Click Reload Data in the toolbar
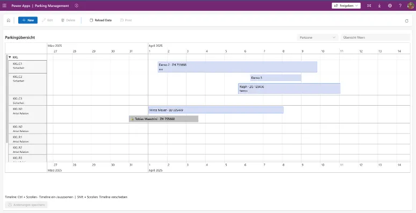 tap(101, 20)
